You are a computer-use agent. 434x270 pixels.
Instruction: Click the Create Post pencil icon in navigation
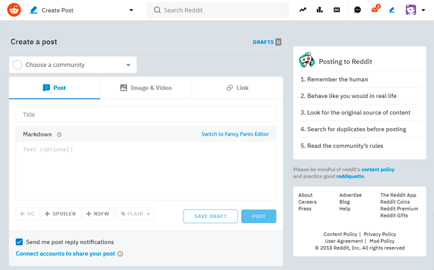coord(33,11)
